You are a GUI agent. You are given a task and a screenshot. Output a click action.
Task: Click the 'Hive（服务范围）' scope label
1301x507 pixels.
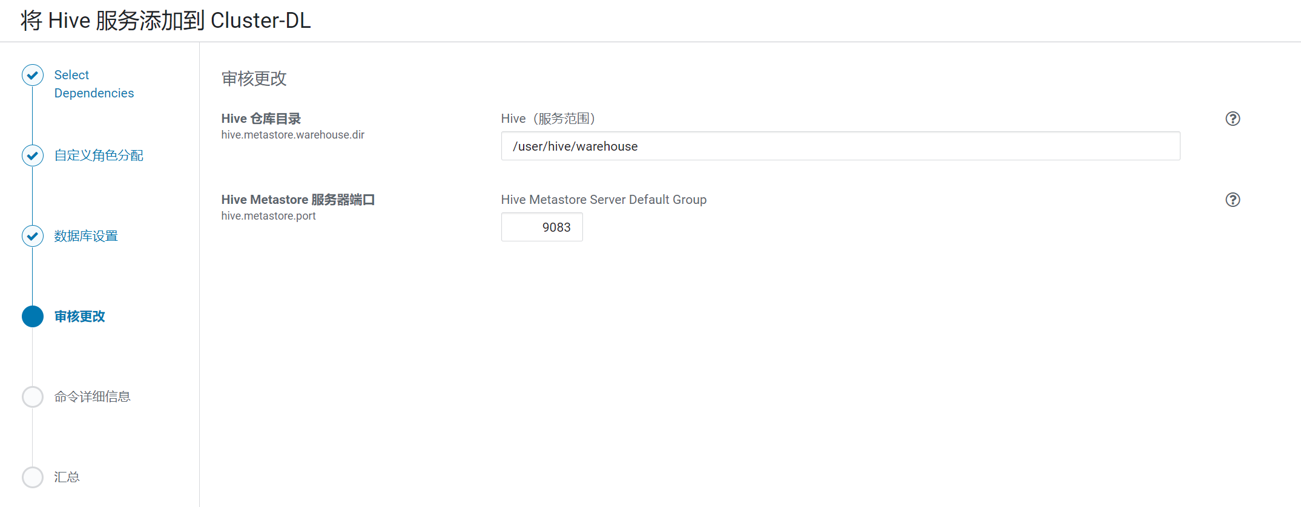[548, 119]
